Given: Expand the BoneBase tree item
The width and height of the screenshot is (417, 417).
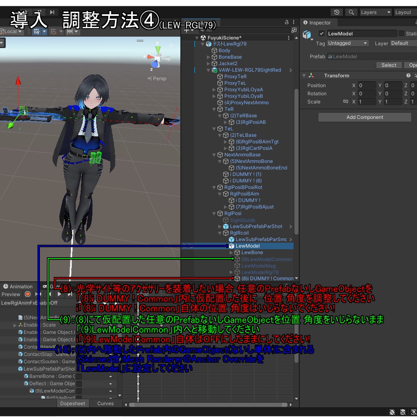Looking at the screenshot, I should [x=208, y=57].
